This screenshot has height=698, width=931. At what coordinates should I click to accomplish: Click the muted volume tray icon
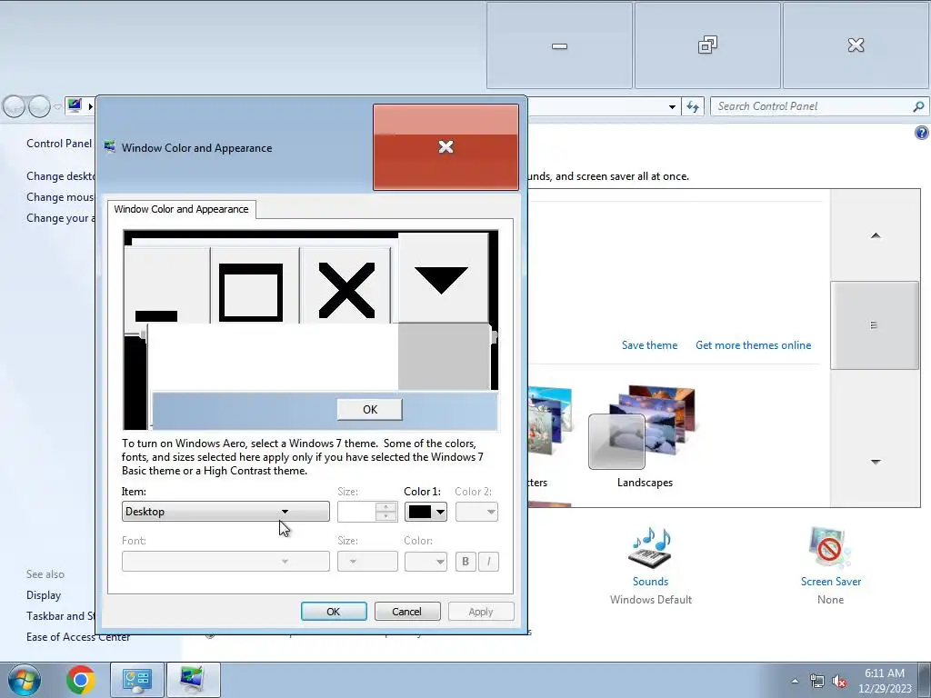tap(839, 682)
